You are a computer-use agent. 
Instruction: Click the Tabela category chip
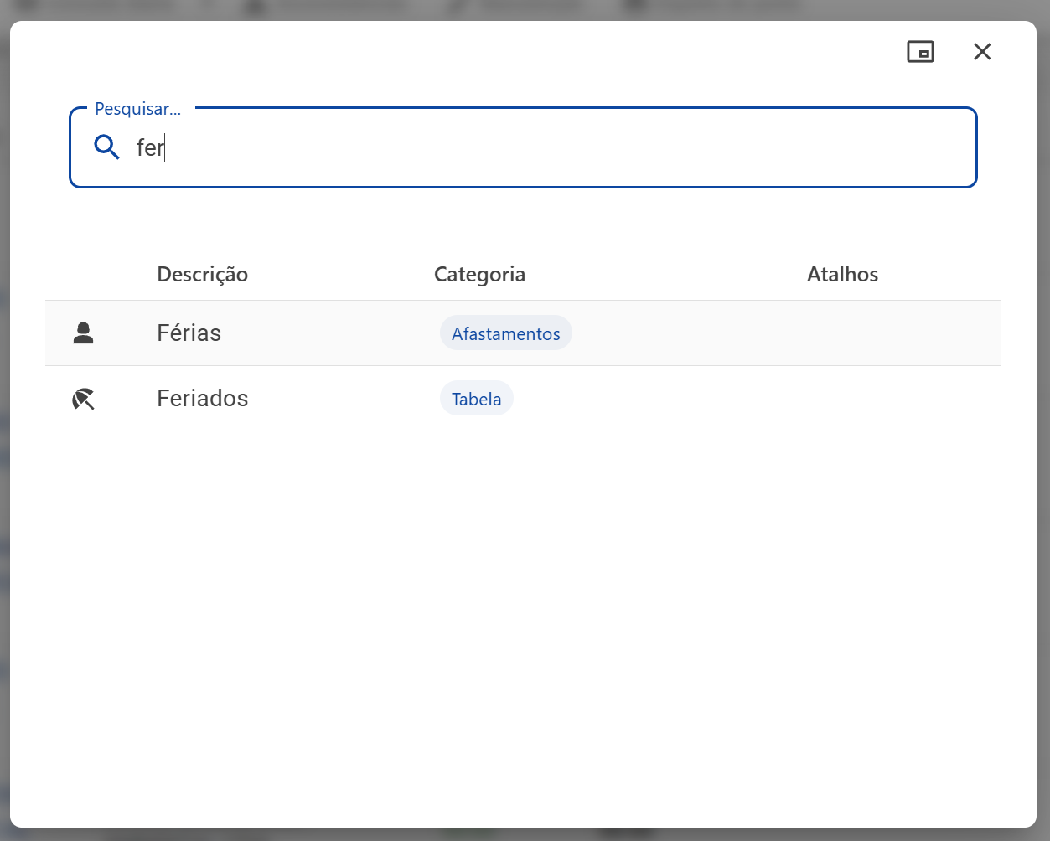tap(476, 399)
